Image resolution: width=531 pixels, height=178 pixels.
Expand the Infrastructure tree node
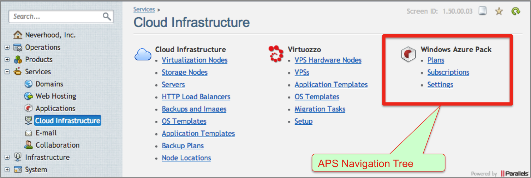(7, 158)
